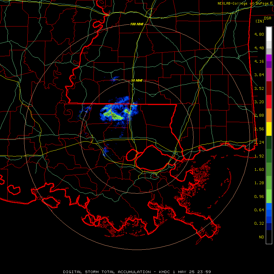Click the [IN] units label
Image resolution: width=274 pixels, height=274 pixels.
pos(260,21)
